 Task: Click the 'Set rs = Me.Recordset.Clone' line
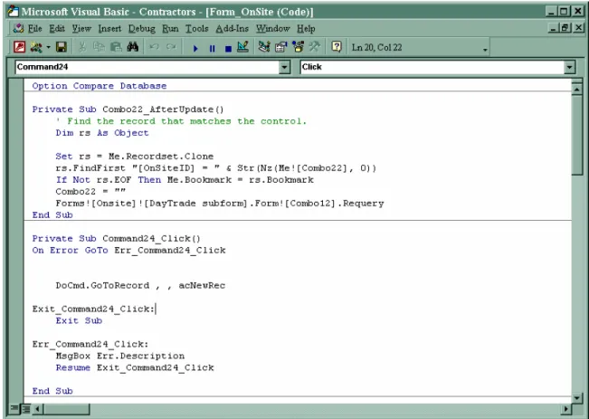[x=135, y=157]
